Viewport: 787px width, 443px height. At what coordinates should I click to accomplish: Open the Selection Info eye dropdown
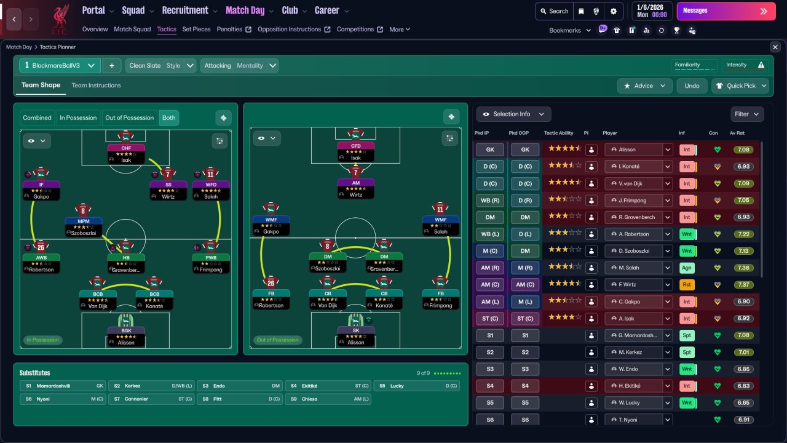[513, 114]
